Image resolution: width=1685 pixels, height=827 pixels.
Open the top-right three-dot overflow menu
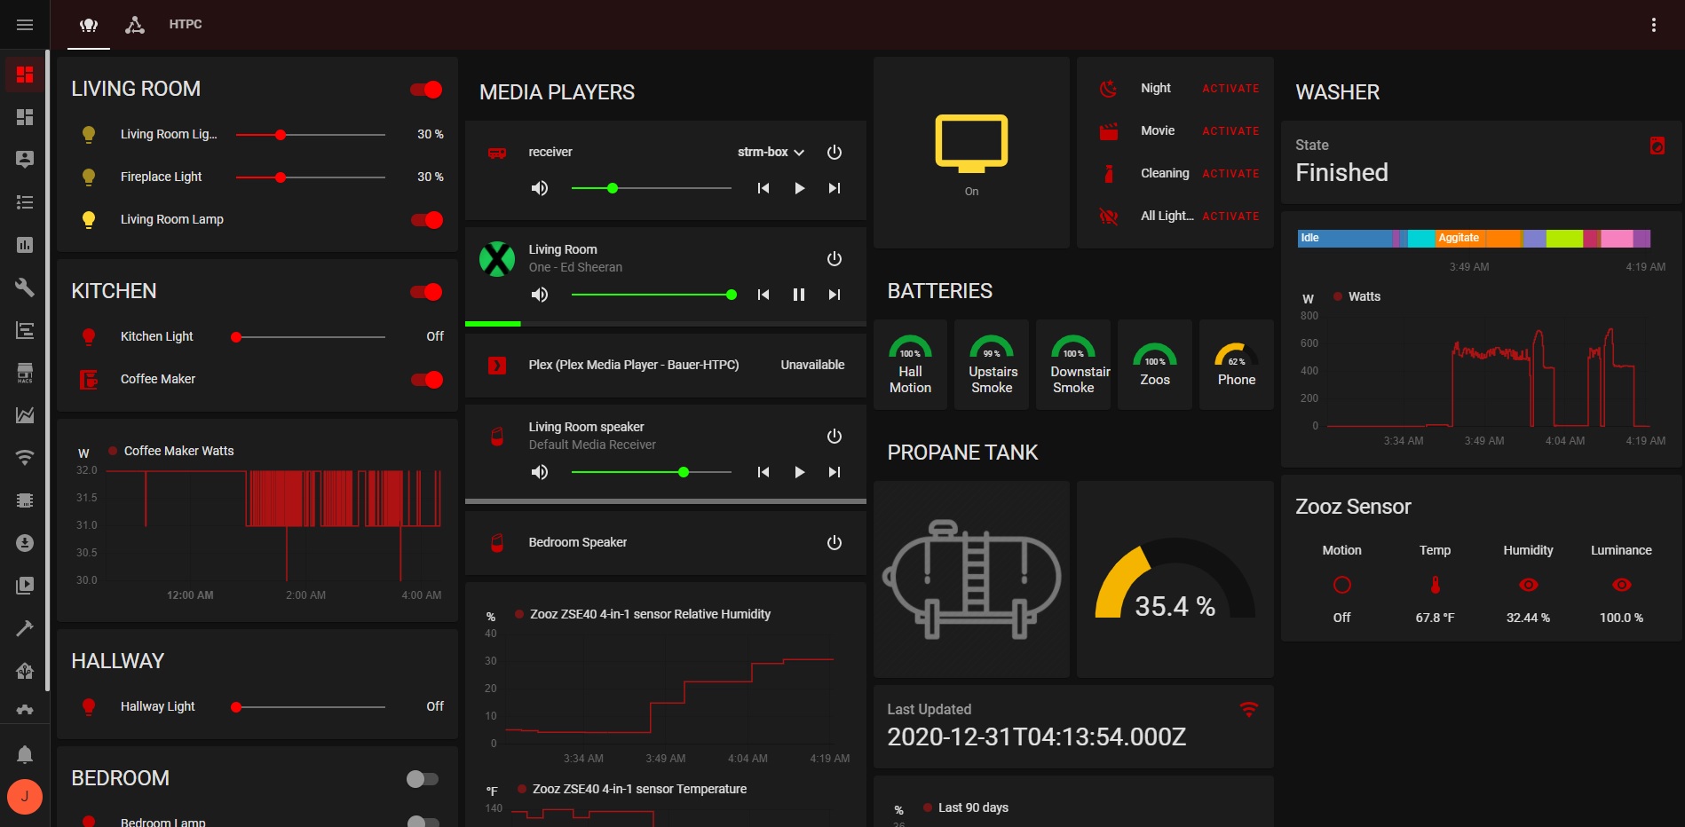1653,25
